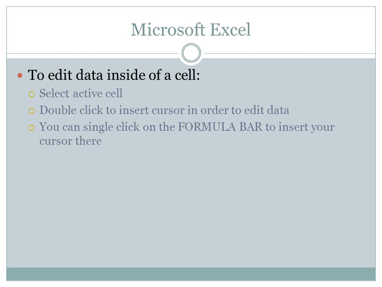Click hollow bullet beside You can single click
The height and width of the screenshot is (287, 382).
coord(32,128)
